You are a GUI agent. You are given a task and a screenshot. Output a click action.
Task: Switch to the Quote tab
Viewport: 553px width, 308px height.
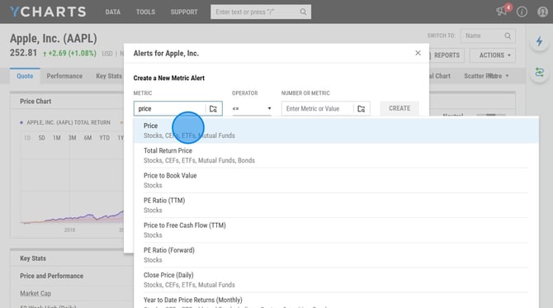tap(25, 76)
